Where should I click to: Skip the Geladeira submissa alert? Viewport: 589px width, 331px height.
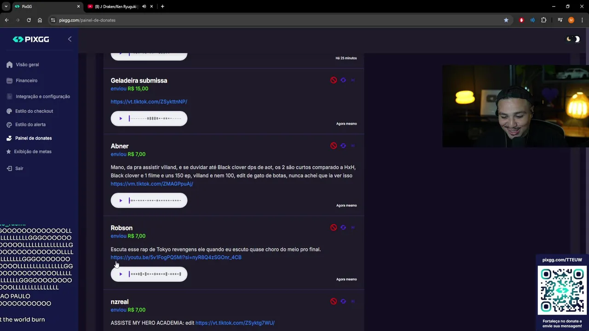pyautogui.click(x=353, y=80)
